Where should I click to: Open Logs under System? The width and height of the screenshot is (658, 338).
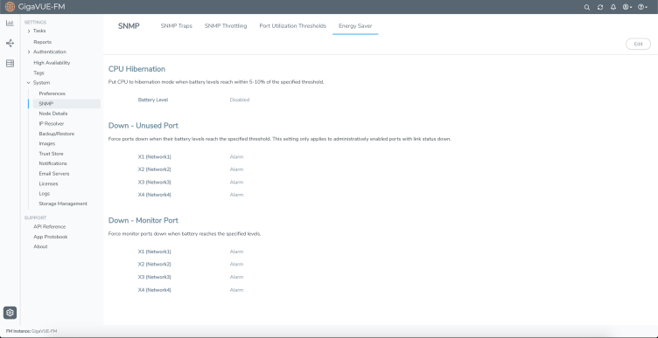(x=44, y=194)
